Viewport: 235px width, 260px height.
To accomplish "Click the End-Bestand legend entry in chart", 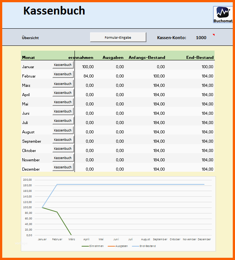I will [145, 246].
